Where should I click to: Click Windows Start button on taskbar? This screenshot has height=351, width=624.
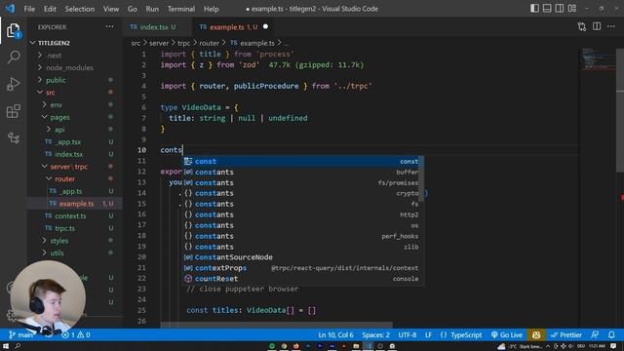pyautogui.click(x=6, y=346)
